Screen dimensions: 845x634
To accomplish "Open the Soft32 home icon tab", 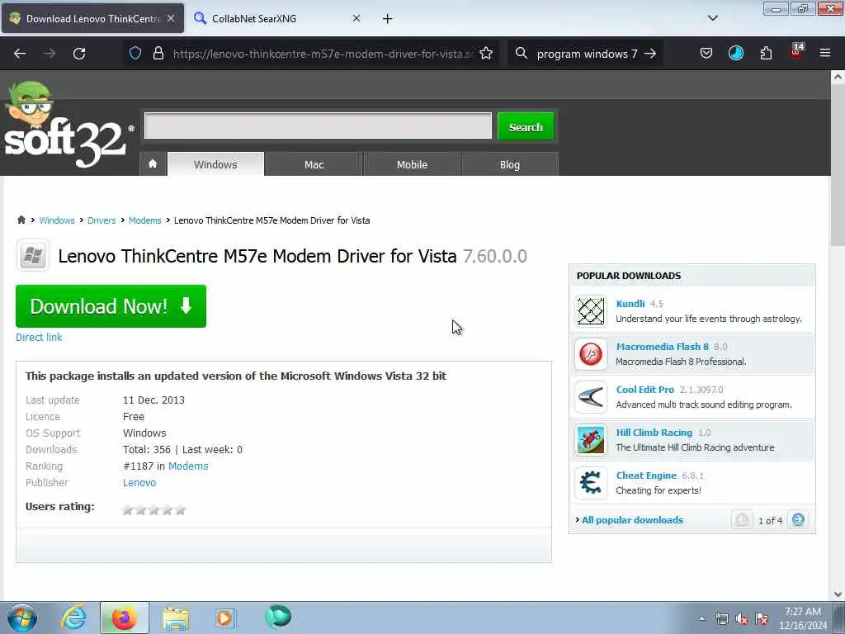I will coord(153,164).
